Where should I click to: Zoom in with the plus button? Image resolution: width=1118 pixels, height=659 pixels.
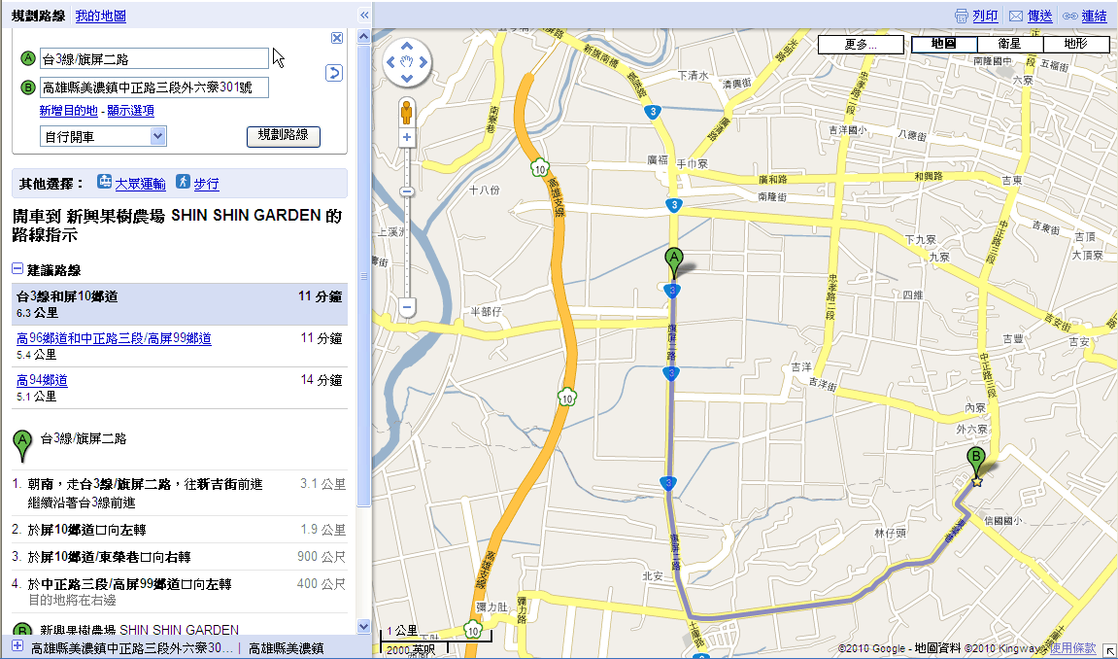(x=406, y=138)
